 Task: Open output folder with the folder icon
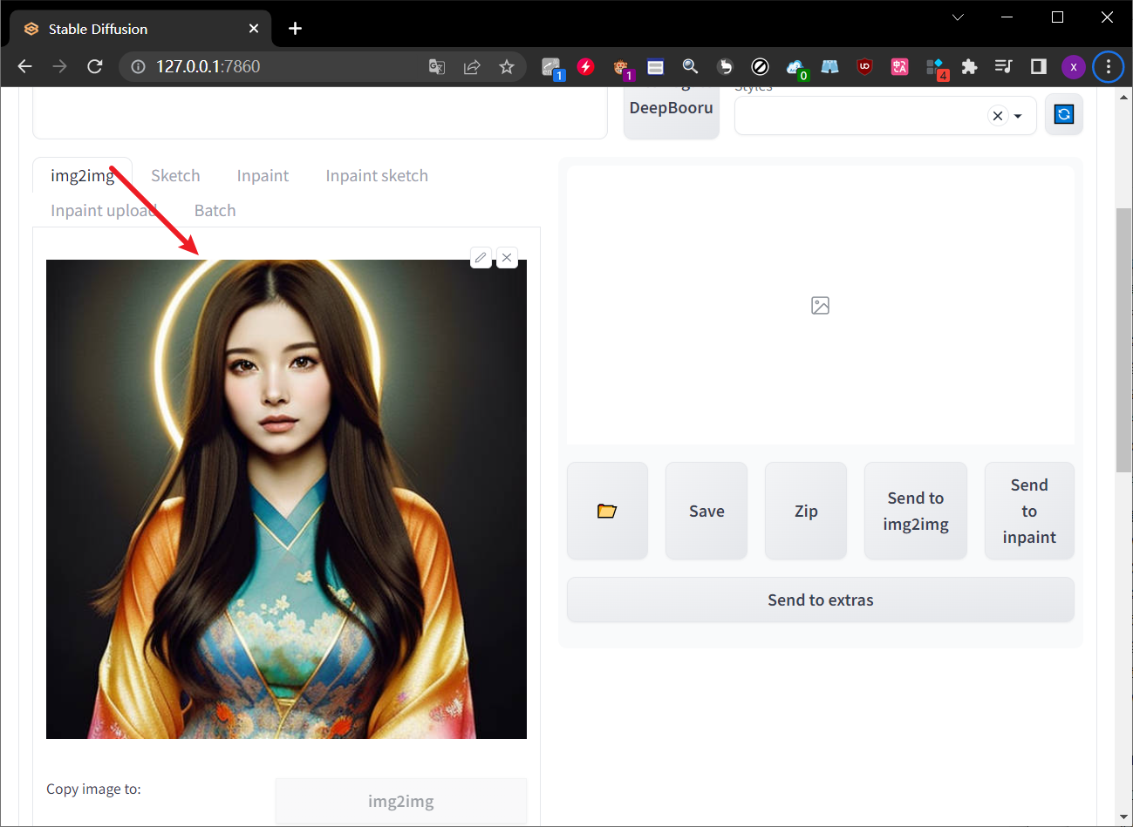tap(607, 511)
